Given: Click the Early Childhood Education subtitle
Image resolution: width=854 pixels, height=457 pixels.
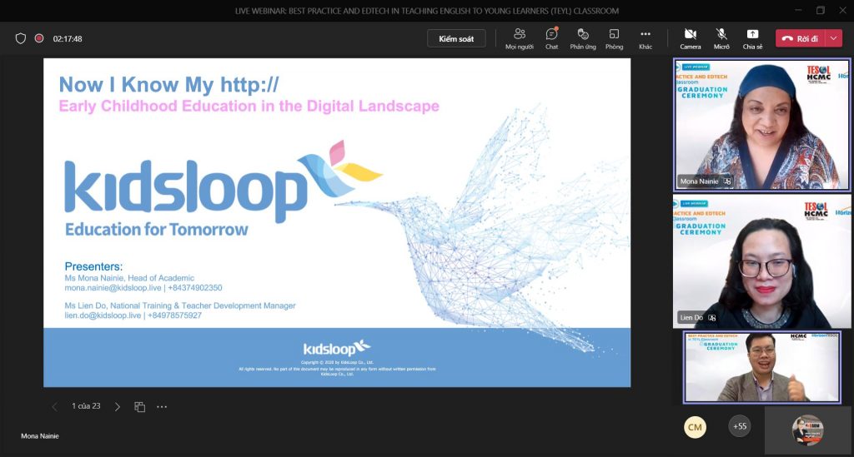Looking at the screenshot, I should tap(249, 106).
